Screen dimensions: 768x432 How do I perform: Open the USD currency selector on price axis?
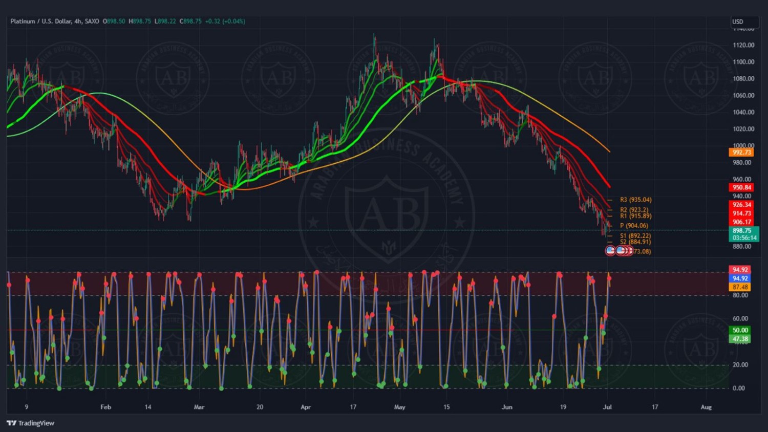pos(743,21)
